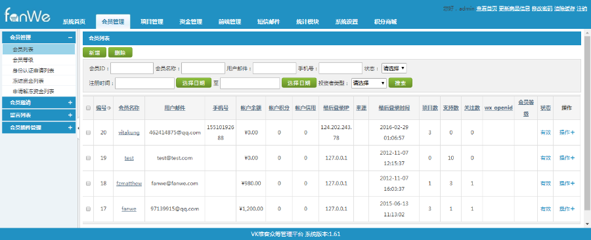Click the 会员名称 input field
Image resolution: width=591 pixels, height=240 pixels.
[x=203, y=68]
